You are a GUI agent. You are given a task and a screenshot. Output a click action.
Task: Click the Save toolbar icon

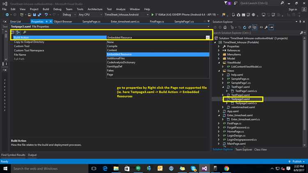click(34, 15)
